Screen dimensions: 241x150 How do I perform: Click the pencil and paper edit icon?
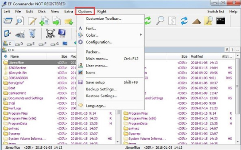[32, 21]
